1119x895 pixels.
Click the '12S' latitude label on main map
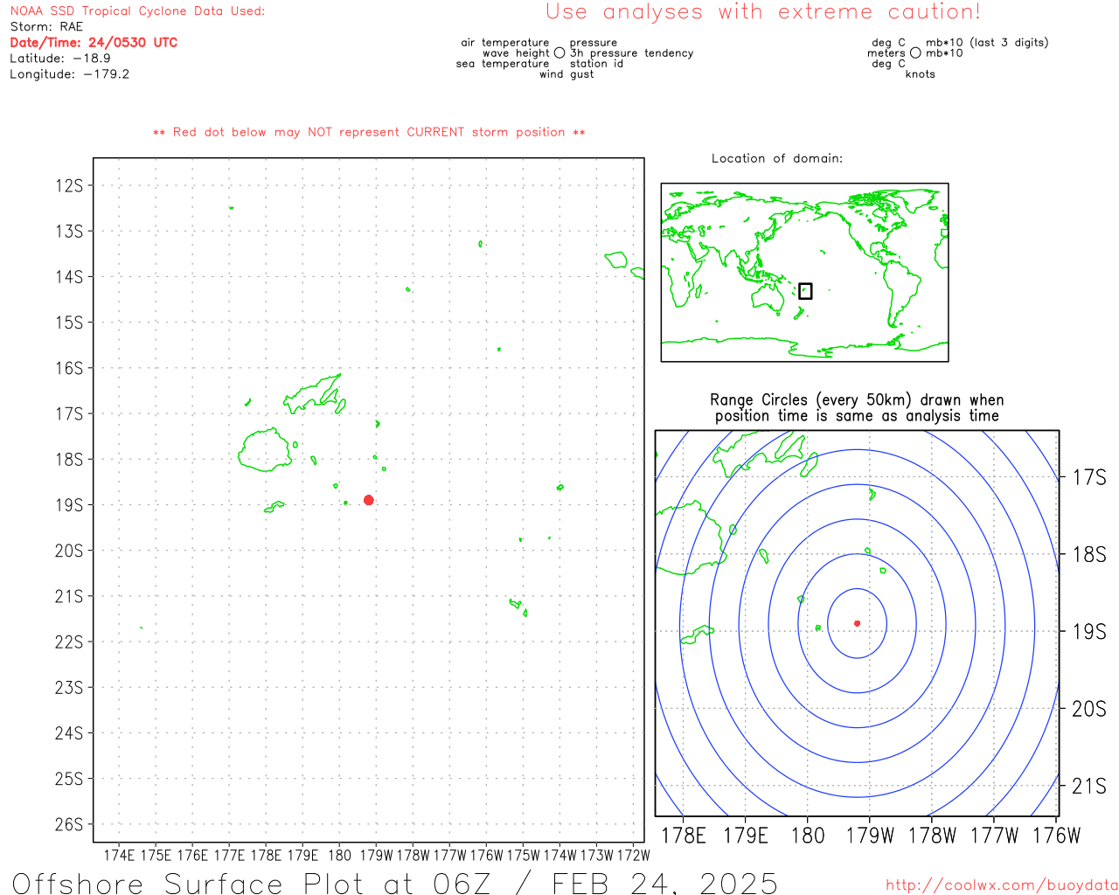pyautogui.click(x=69, y=185)
